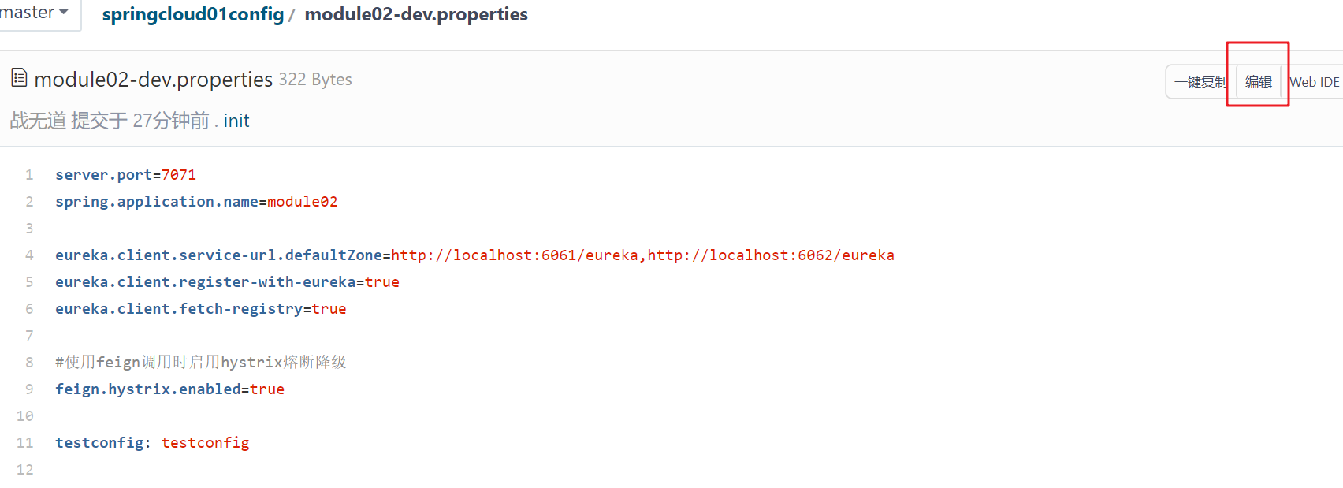This screenshot has width=1343, height=488.
Task: Click the #使用feign comment line
Action: (x=201, y=363)
